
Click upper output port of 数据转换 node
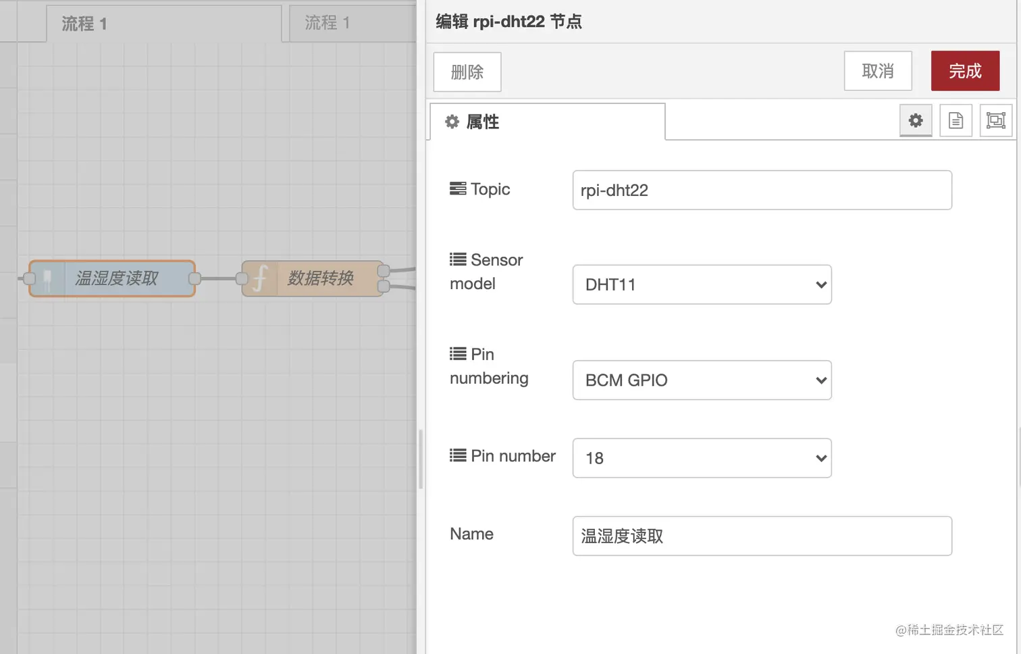384,271
